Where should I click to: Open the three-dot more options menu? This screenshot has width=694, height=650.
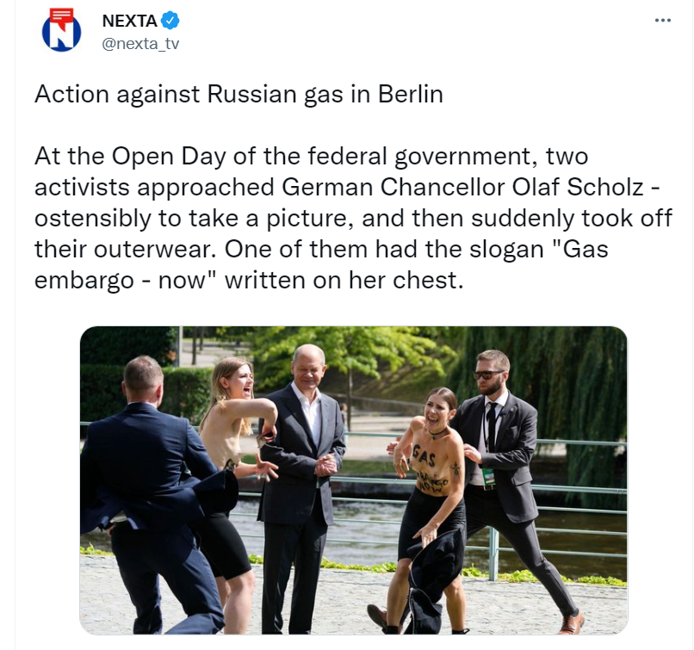pyautogui.click(x=663, y=21)
